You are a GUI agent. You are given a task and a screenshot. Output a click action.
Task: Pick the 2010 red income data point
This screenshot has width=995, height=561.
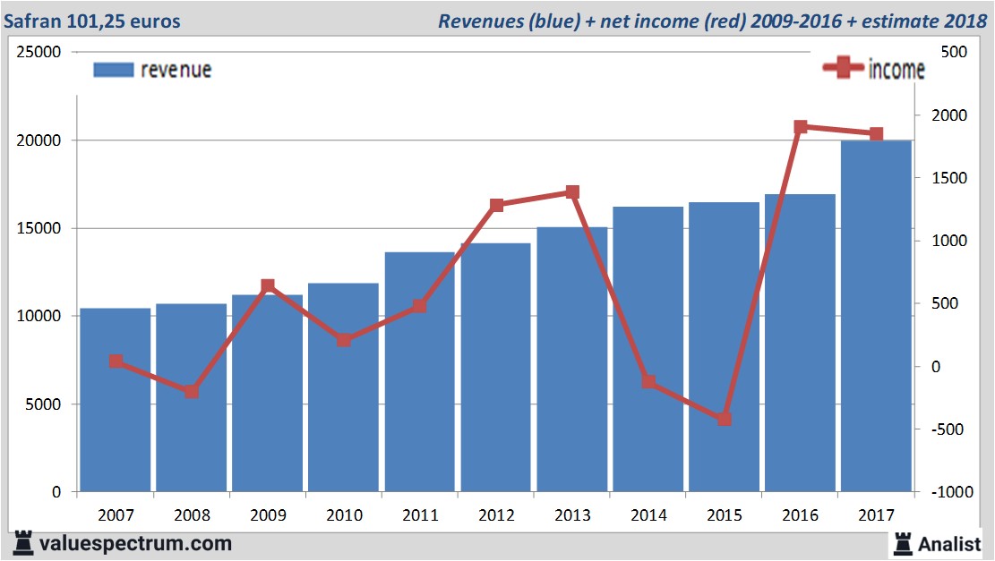coord(344,340)
